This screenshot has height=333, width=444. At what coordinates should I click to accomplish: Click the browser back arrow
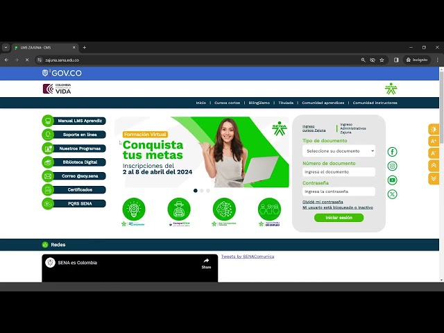click(x=6, y=60)
